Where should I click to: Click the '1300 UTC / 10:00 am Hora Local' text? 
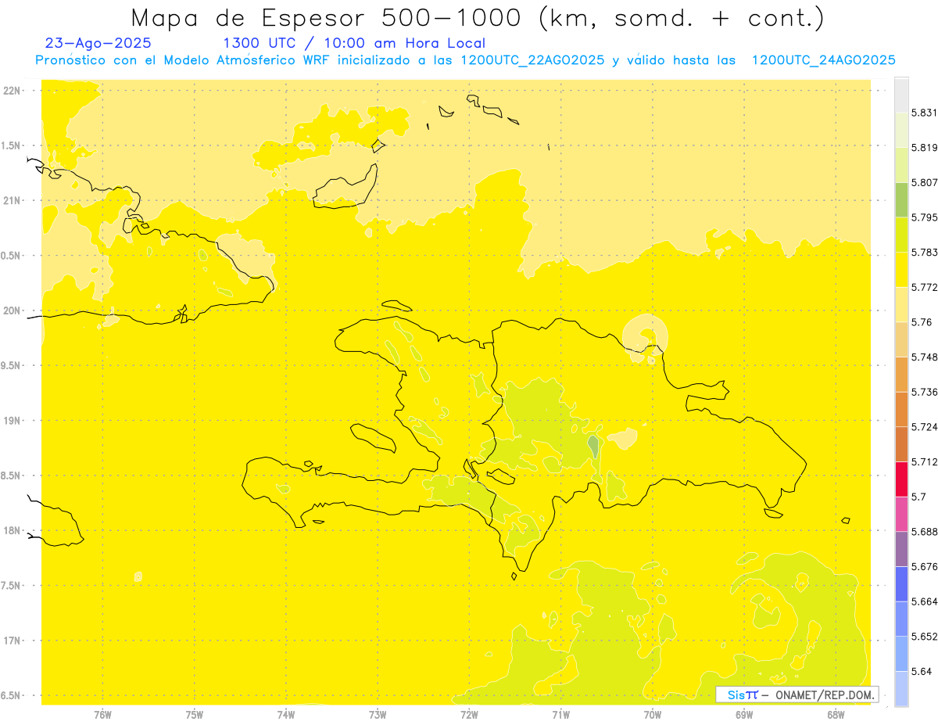[x=354, y=43]
